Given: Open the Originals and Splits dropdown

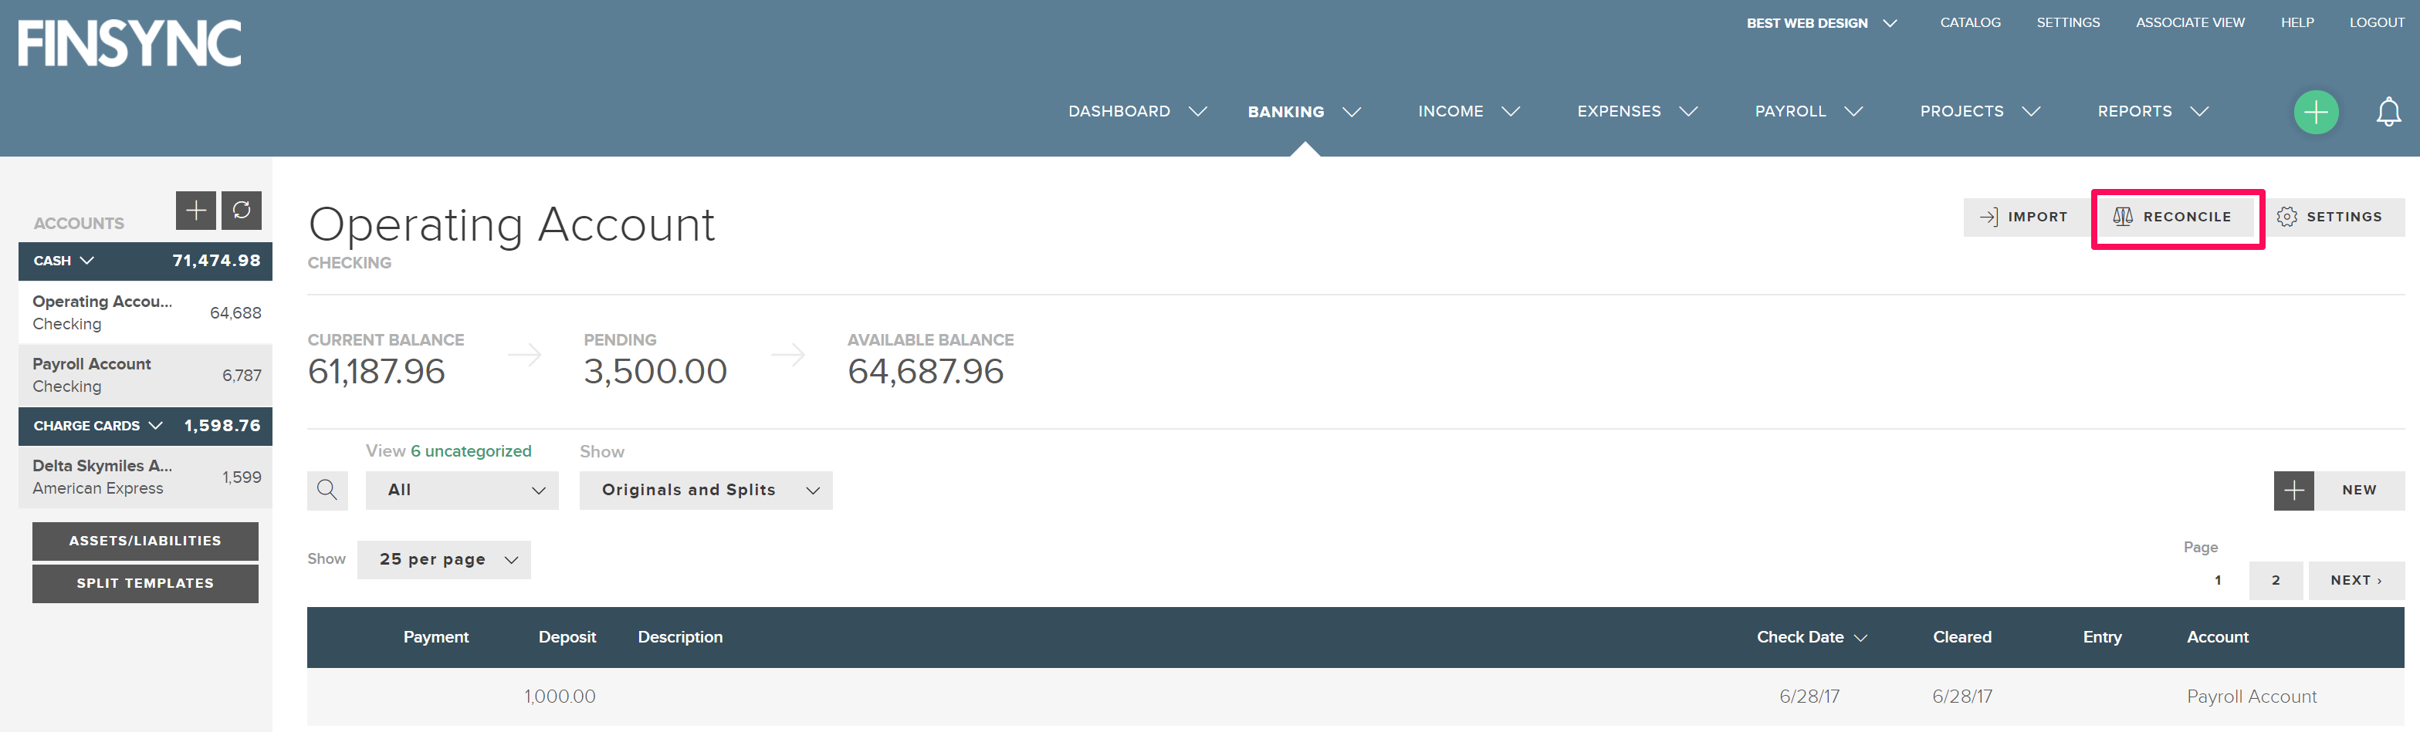Looking at the screenshot, I should tap(706, 490).
